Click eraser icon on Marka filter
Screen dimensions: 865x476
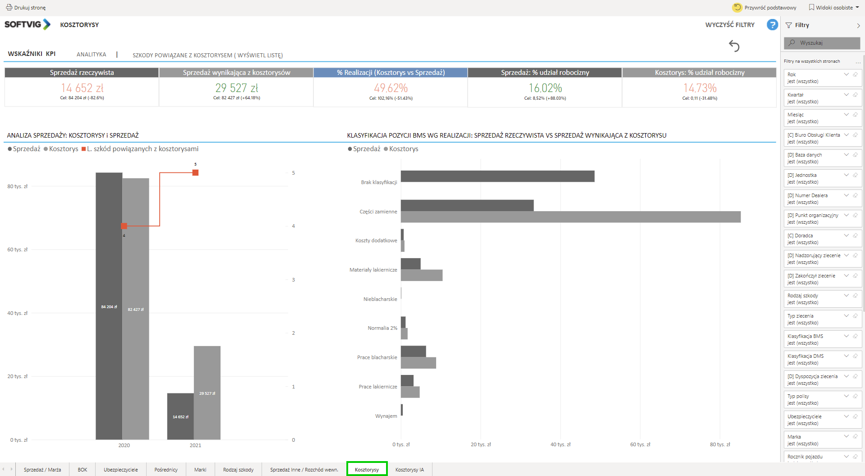point(855,436)
